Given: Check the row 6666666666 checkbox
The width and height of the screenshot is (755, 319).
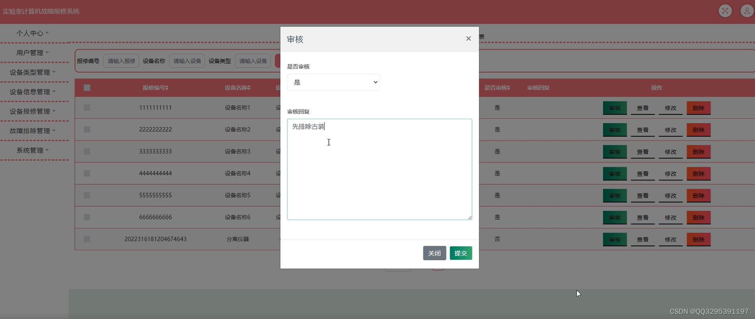Looking at the screenshot, I should (87, 217).
